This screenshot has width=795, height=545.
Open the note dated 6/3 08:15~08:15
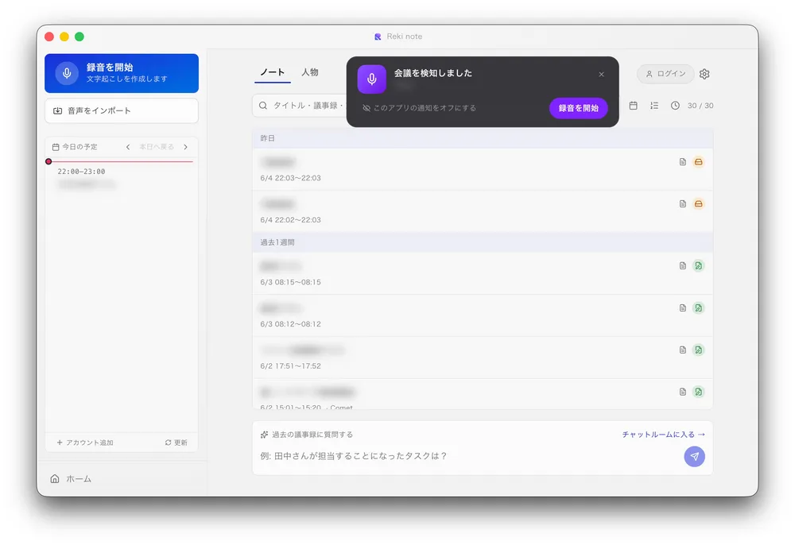483,273
